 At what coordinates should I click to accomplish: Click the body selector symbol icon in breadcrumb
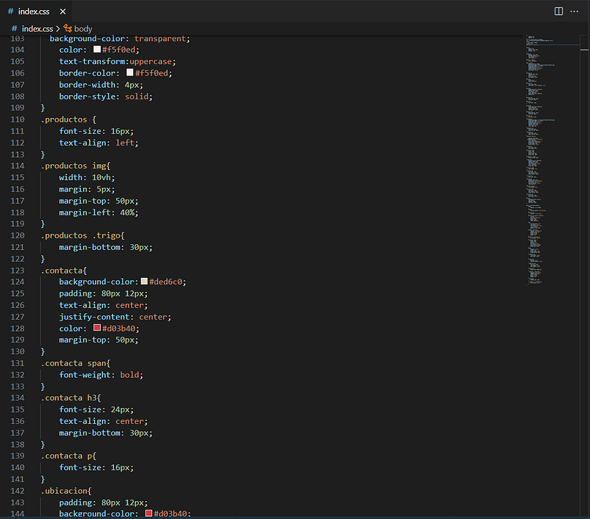(68, 28)
